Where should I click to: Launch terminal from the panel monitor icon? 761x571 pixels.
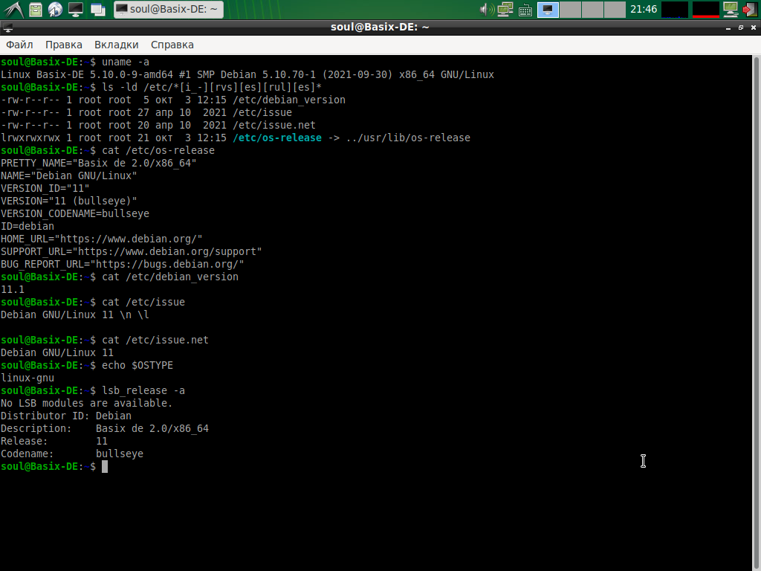76,9
